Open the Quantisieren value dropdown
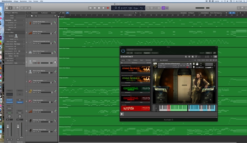The image size is (247, 143). 19,20
